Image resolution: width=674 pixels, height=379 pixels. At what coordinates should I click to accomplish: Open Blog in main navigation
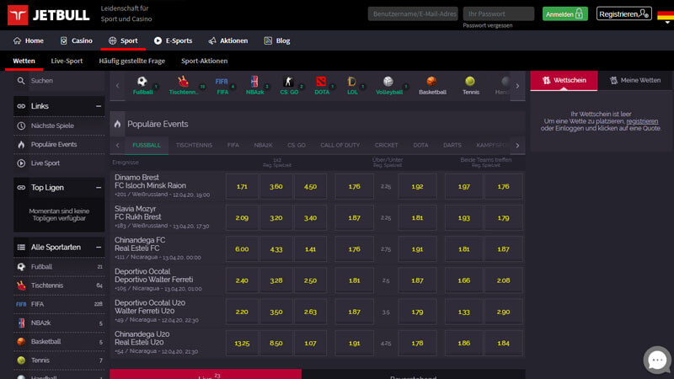click(x=277, y=40)
